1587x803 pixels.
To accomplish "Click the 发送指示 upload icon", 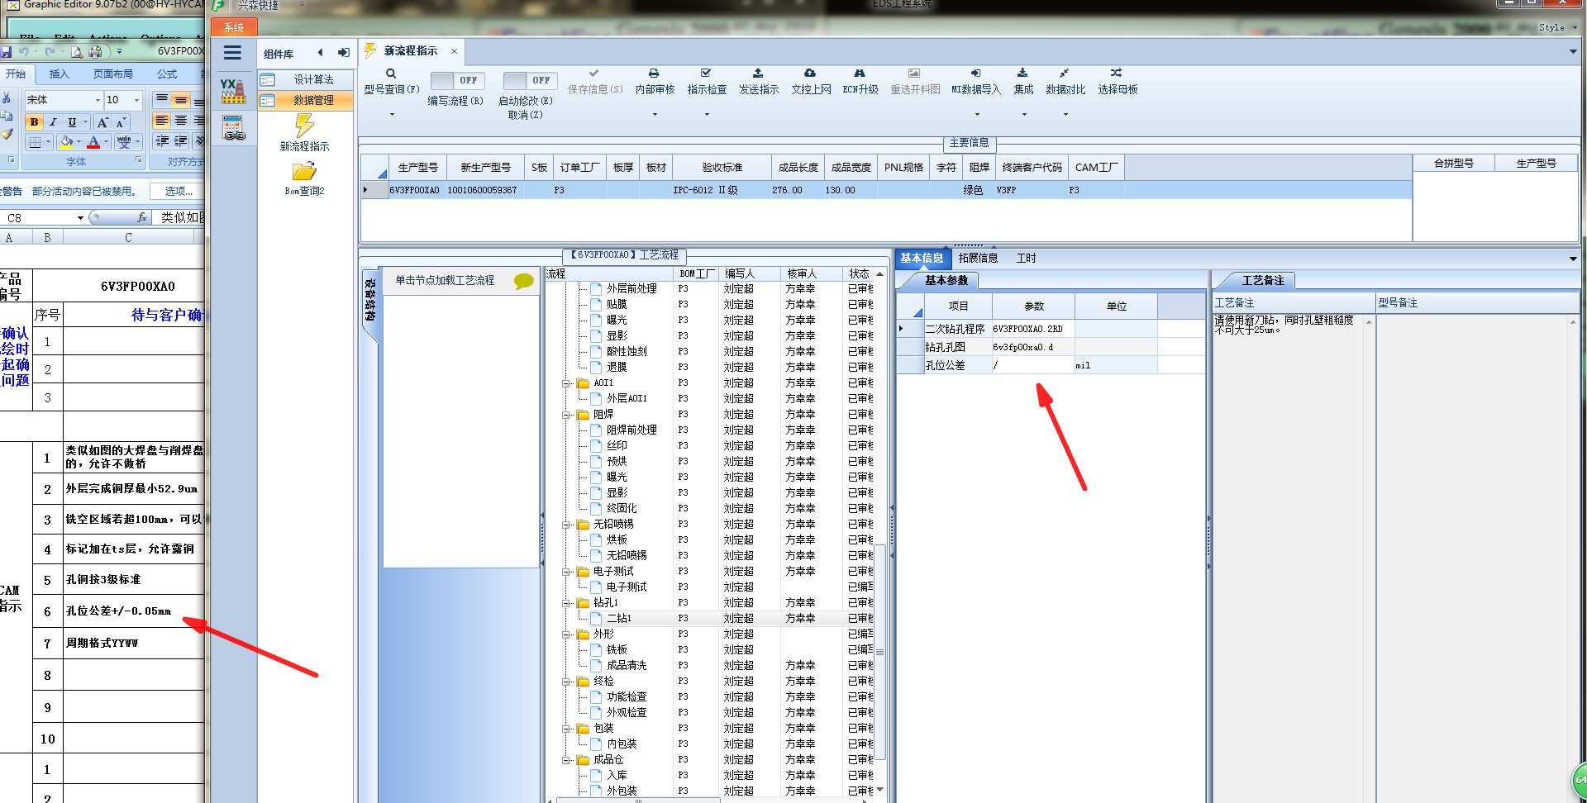I will point(758,74).
